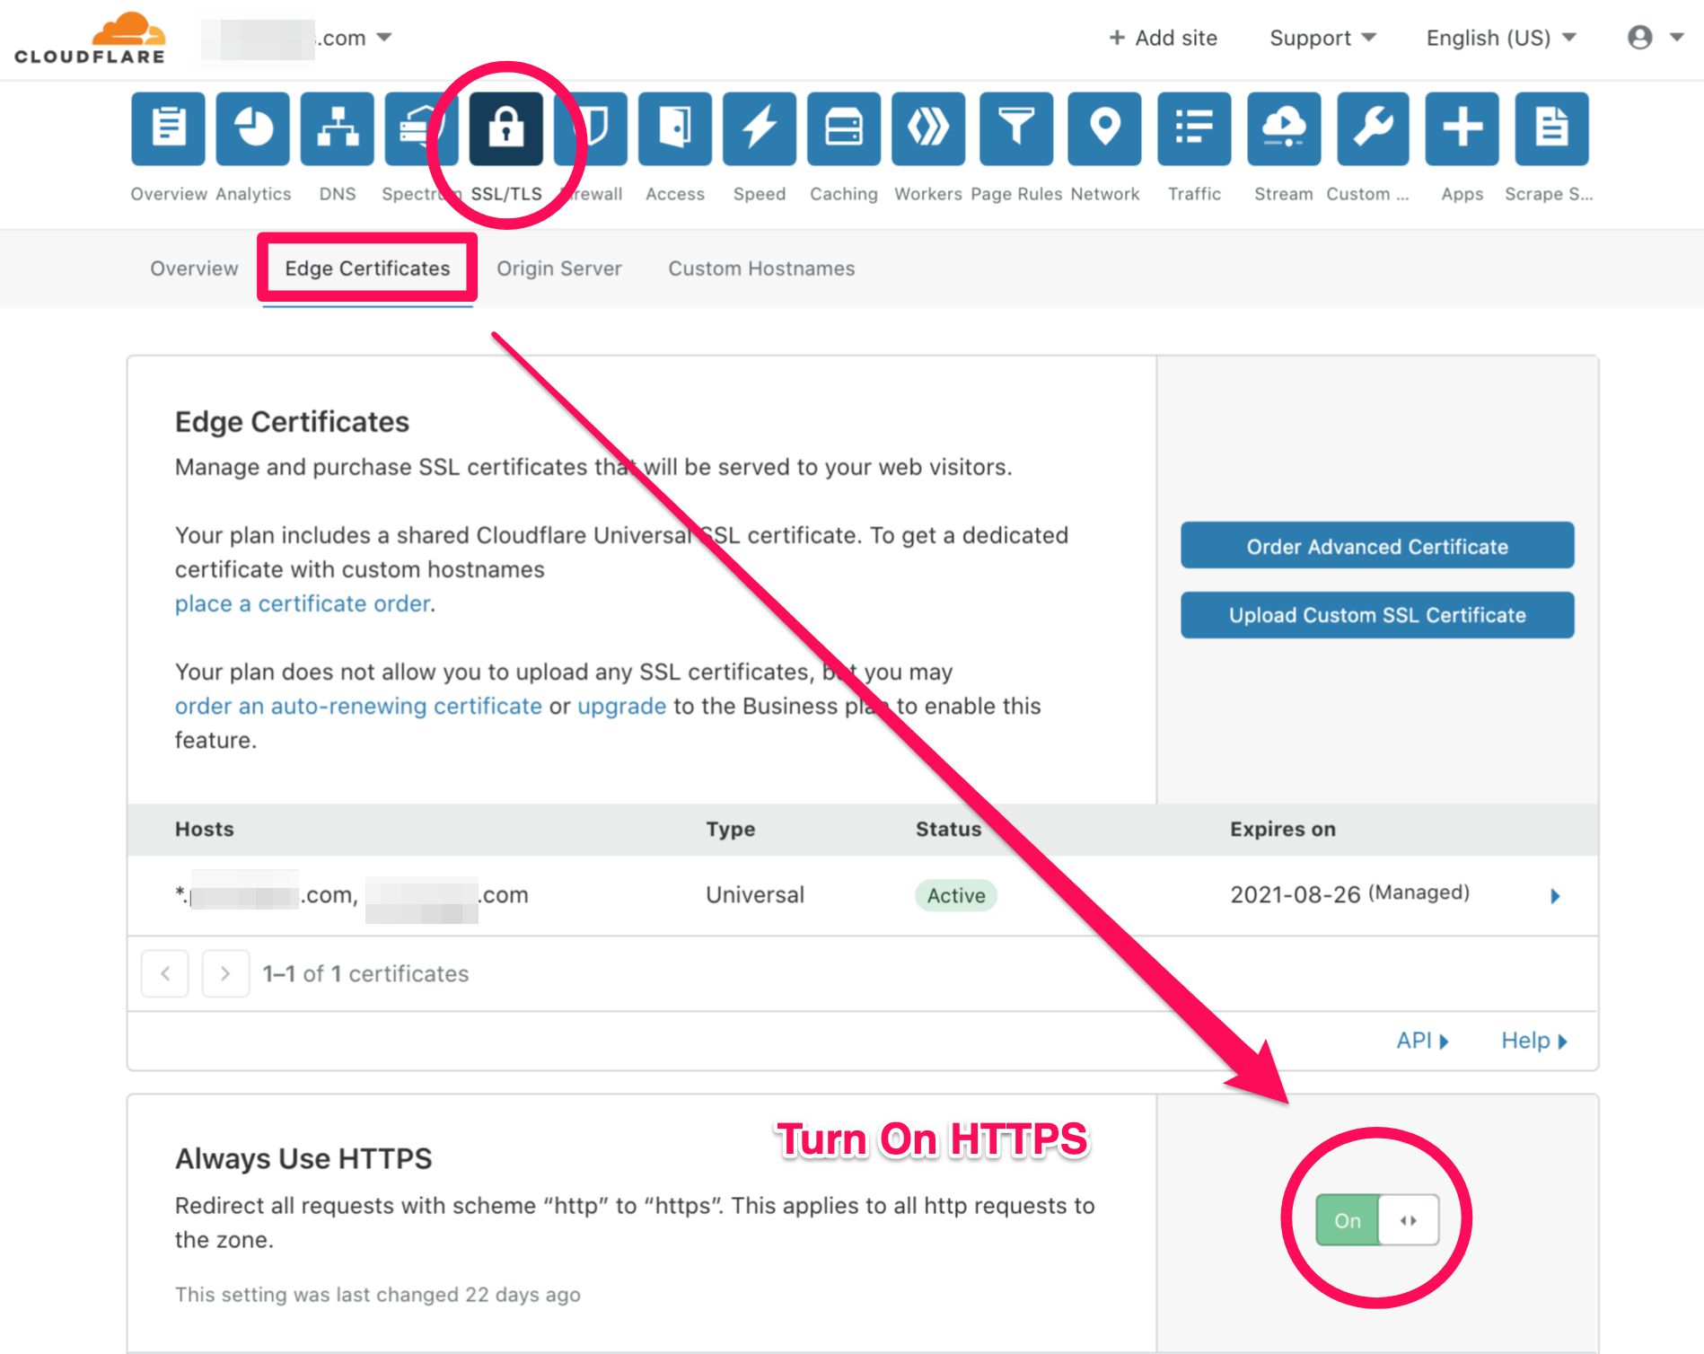Open the Speed lightning icon
The width and height of the screenshot is (1704, 1354).
click(760, 129)
